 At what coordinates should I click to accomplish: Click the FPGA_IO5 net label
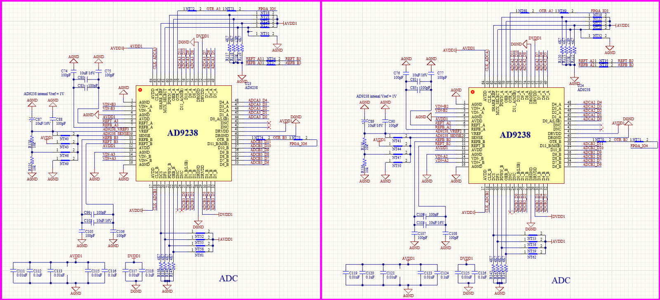point(267,9)
